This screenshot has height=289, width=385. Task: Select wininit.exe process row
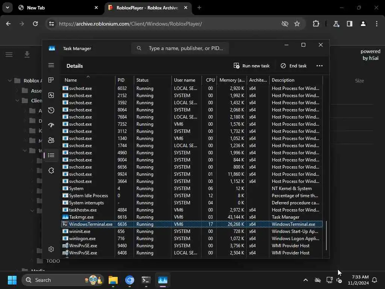coord(192,231)
